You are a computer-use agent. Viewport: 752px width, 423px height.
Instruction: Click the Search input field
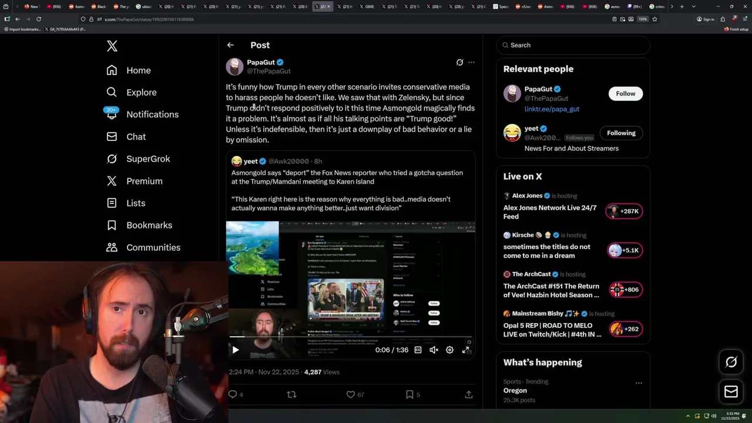[x=573, y=45]
